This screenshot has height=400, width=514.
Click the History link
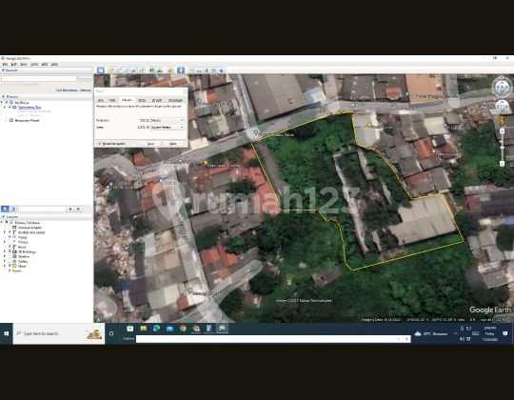point(86,90)
